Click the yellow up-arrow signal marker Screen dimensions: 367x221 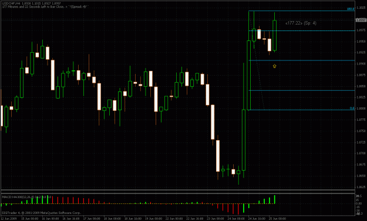coord(275,66)
